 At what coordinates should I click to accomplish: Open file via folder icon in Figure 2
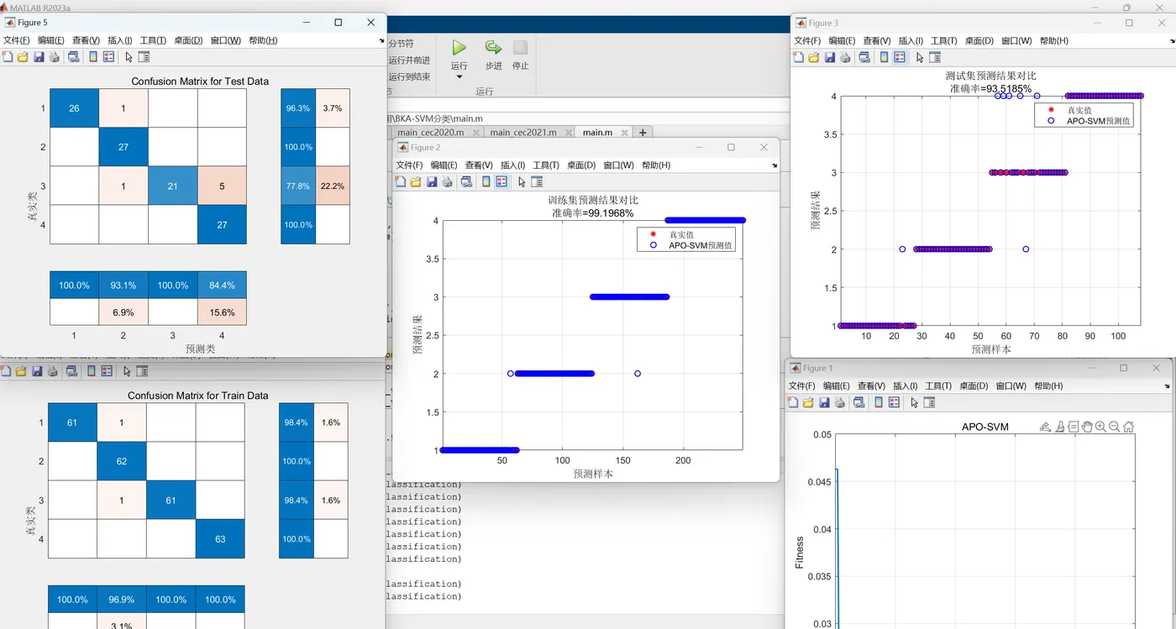click(x=416, y=181)
